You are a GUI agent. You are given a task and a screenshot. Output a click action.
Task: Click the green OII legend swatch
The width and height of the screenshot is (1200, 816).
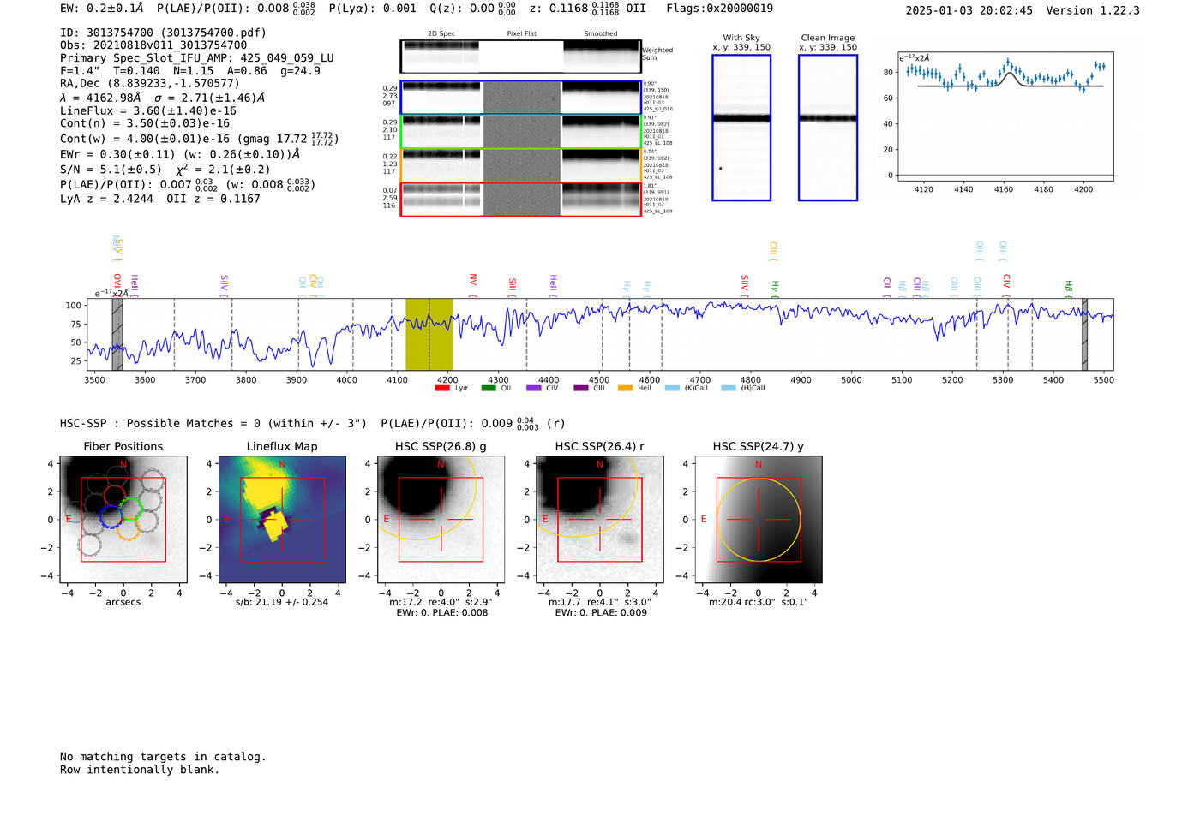tap(489, 388)
